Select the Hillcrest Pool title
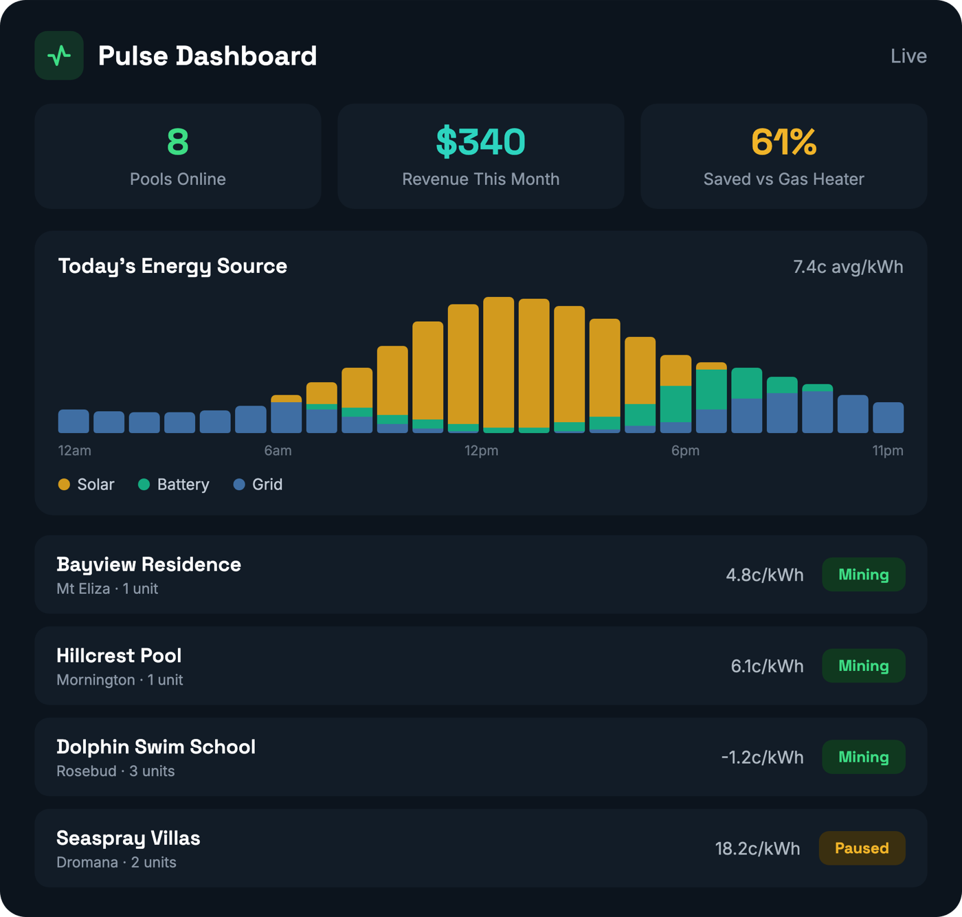 tap(119, 656)
